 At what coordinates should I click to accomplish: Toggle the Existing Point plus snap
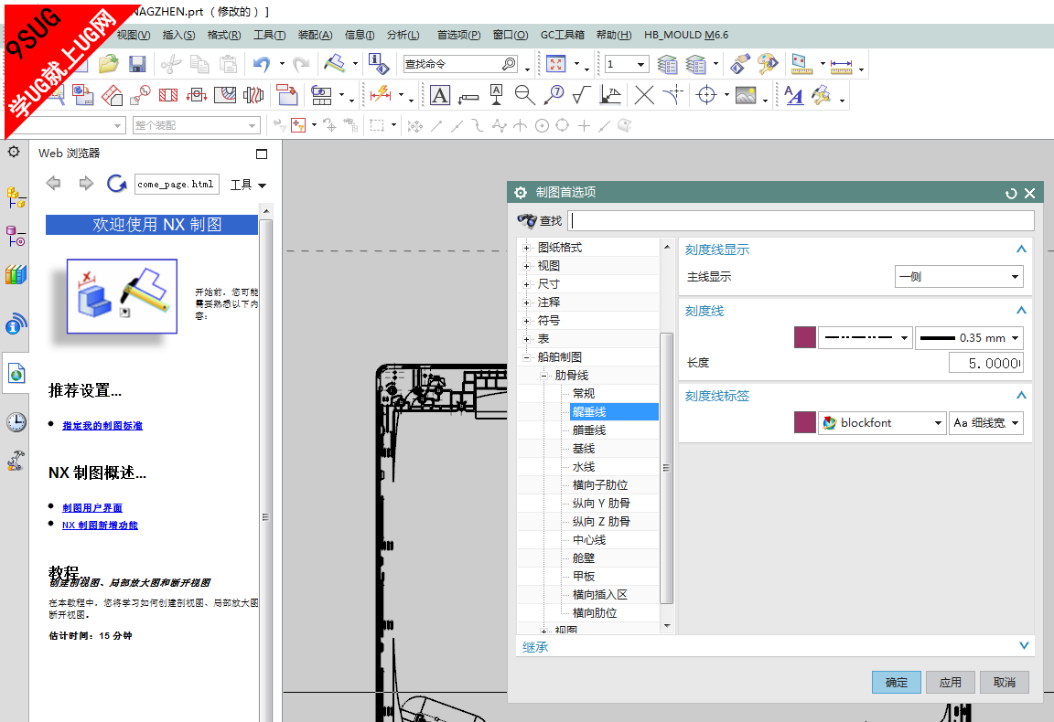click(x=584, y=125)
